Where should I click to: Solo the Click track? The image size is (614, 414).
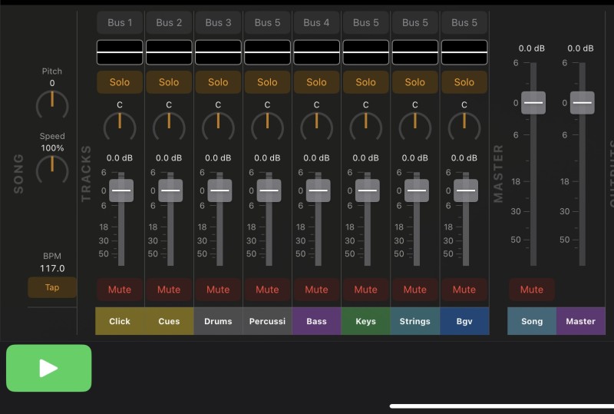(120, 82)
